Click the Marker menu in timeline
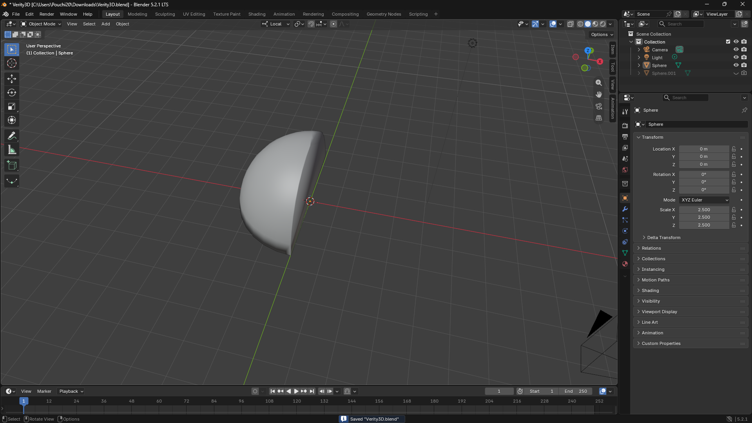The image size is (752, 423). tap(44, 391)
